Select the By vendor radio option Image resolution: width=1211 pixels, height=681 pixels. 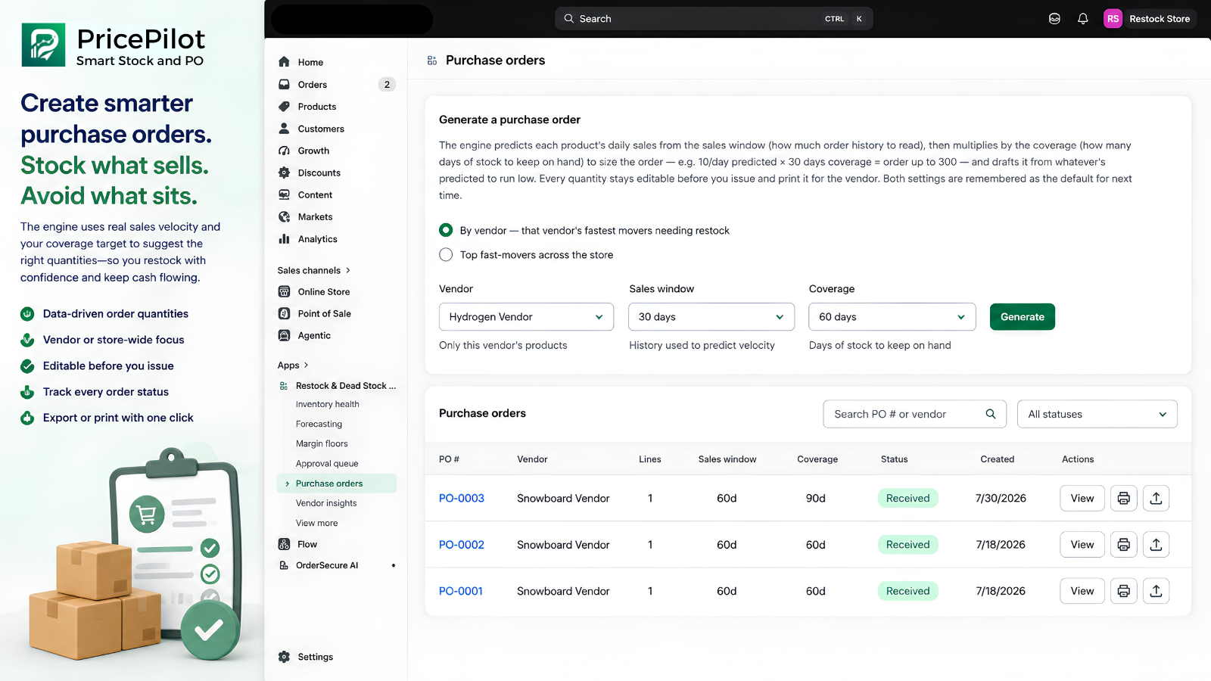pyautogui.click(x=446, y=230)
